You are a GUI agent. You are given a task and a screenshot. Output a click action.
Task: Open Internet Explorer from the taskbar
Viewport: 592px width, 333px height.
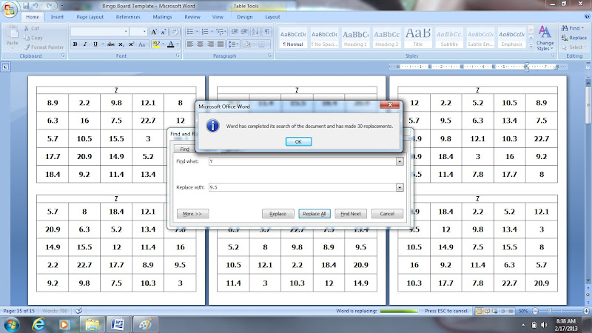tap(38, 324)
